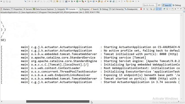185x104 pixels.
Task: Terminate the running ActuatorApplication with red stop
Action: 141,9
